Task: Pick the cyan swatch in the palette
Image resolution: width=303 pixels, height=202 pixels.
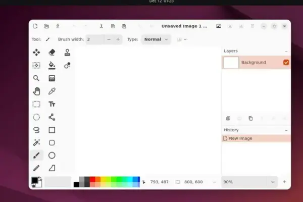Action: coord(130,179)
